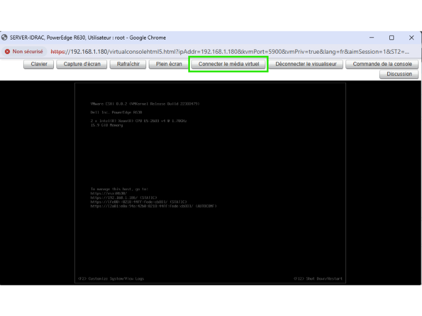Click the VMware ESXi version line
Image resolution: width=422 pixels, height=316 pixels.
[145, 104]
